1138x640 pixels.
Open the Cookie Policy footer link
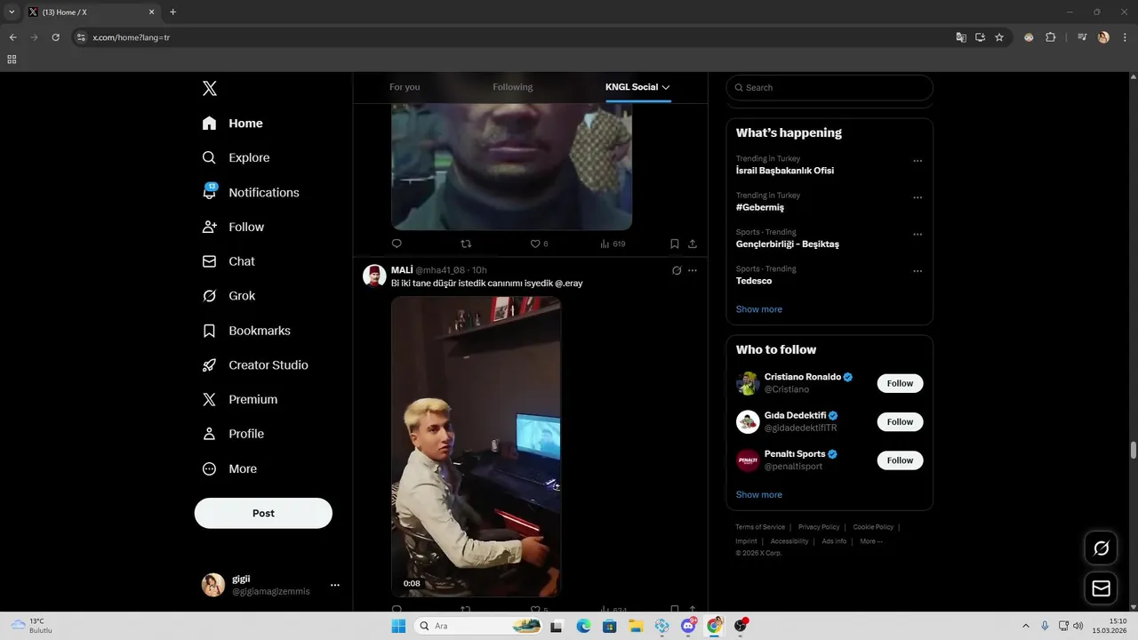pyautogui.click(x=873, y=527)
